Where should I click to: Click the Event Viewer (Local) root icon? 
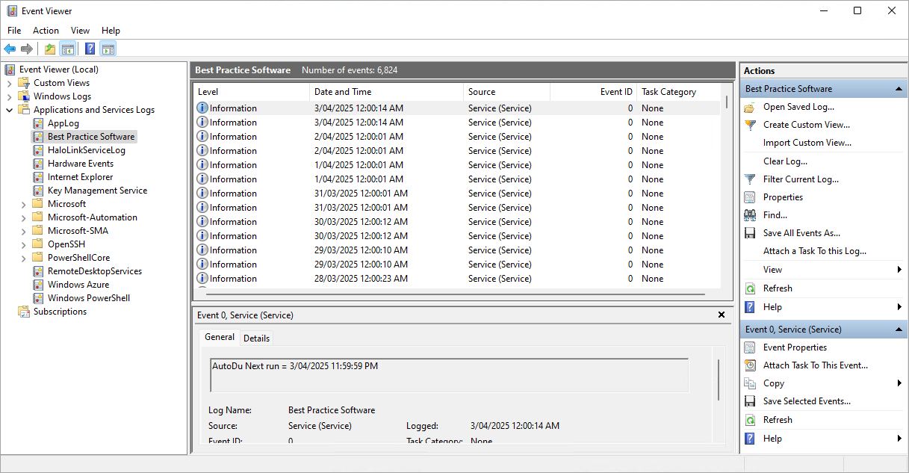(x=10, y=69)
